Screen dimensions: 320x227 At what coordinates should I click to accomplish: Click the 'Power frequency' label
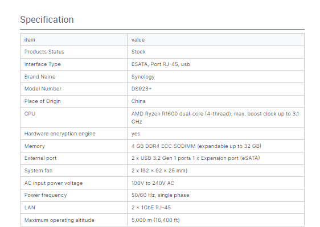(x=46, y=195)
